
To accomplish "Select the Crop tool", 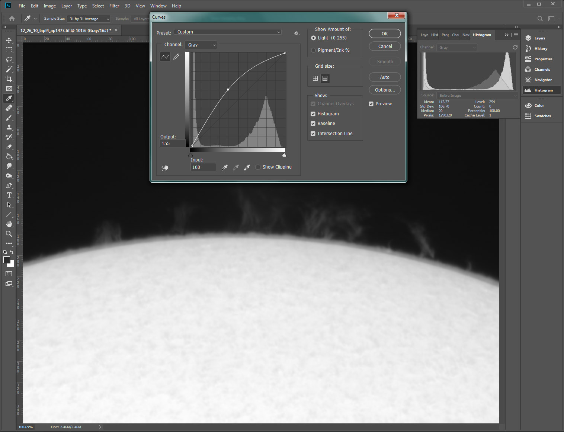I will pyautogui.click(x=9, y=79).
